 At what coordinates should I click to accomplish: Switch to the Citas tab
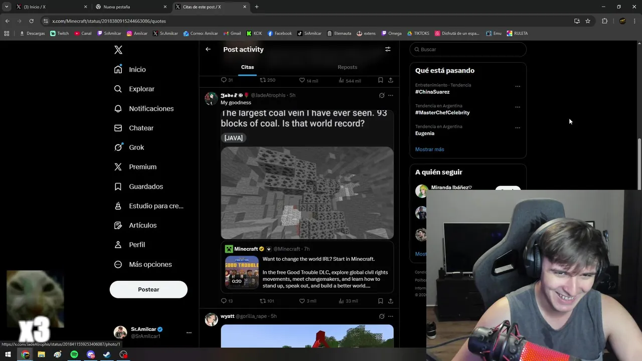click(x=247, y=67)
